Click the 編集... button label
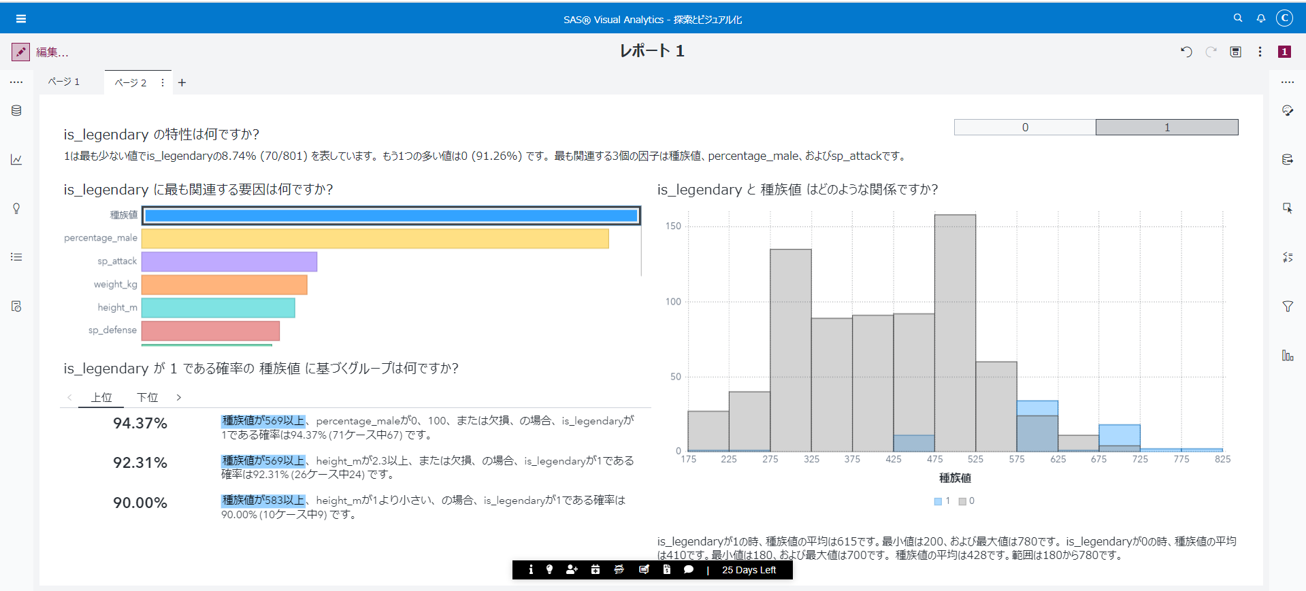Image resolution: width=1306 pixels, height=591 pixels. tap(52, 52)
